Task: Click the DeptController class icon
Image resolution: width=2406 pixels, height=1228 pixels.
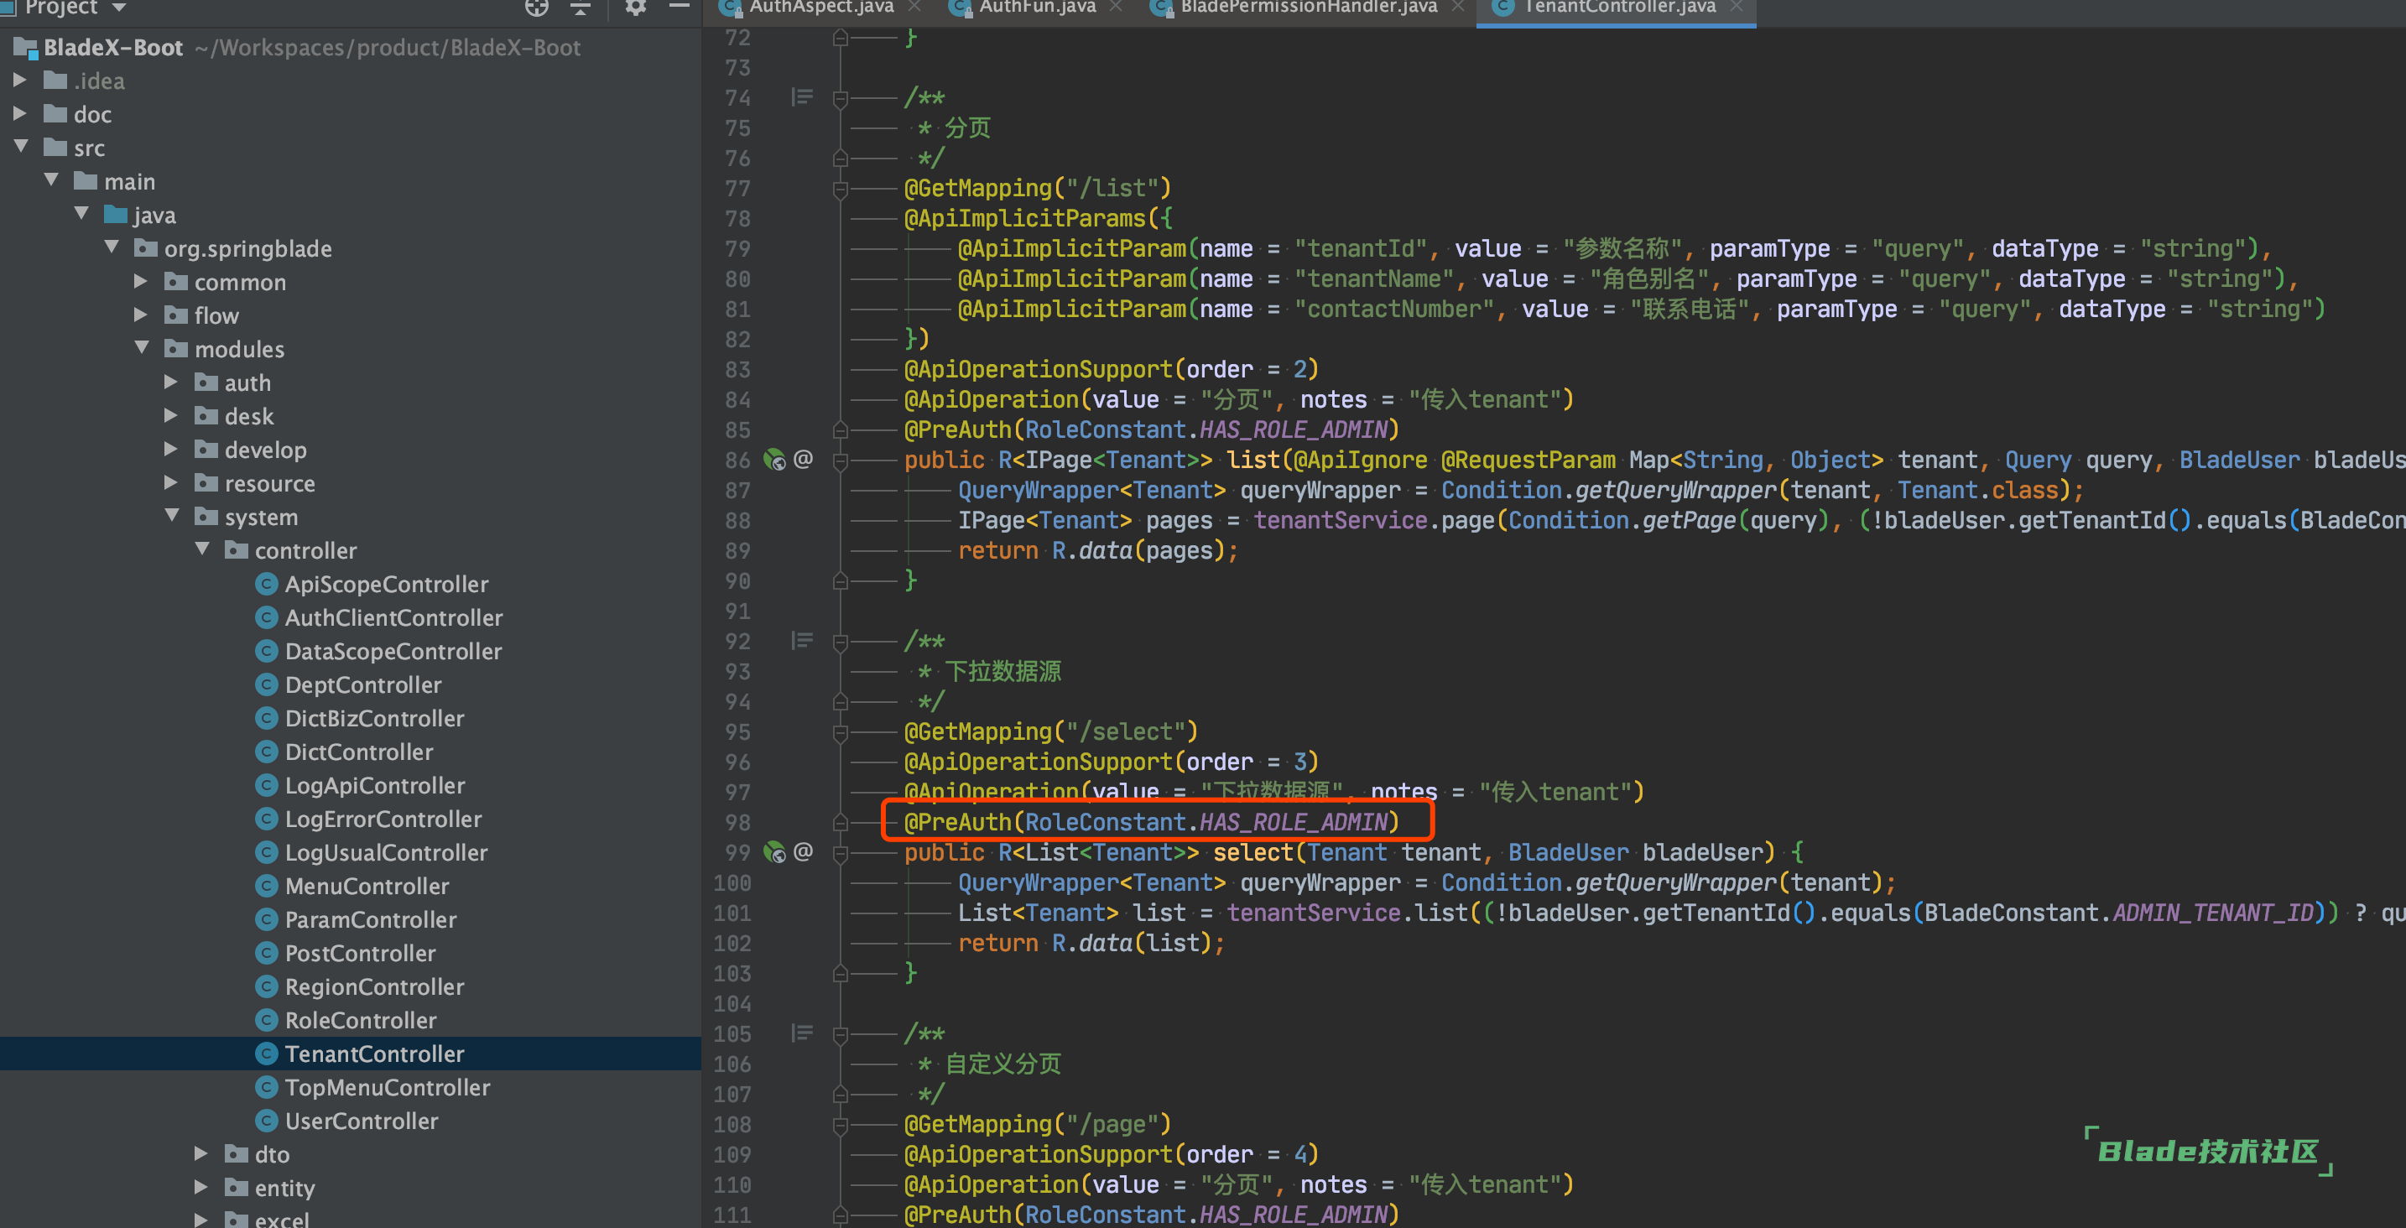Action: tap(266, 684)
